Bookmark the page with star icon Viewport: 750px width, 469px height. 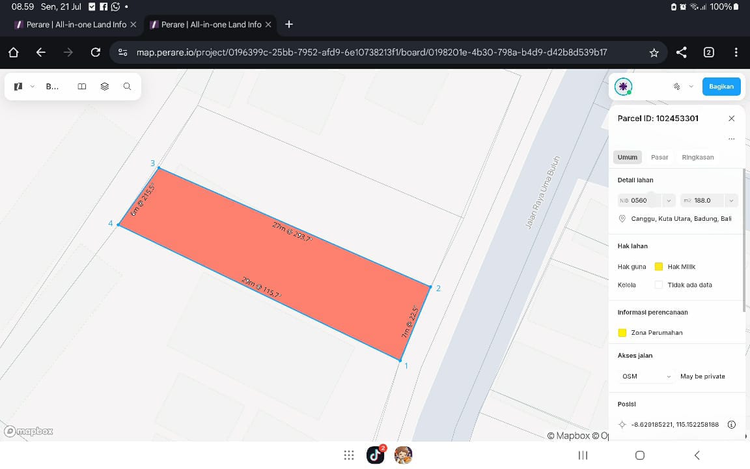point(654,52)
